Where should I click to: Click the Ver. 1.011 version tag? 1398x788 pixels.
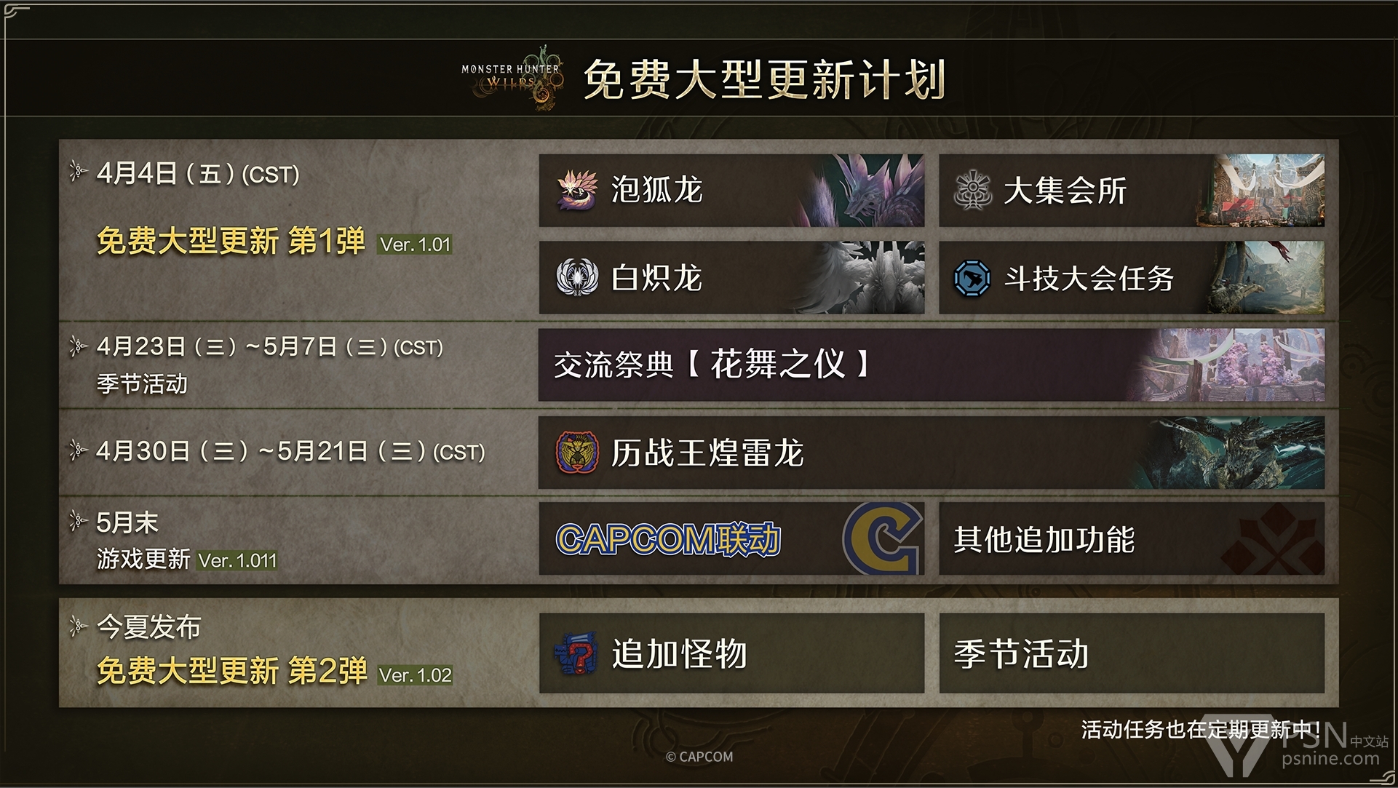click(237, 561)
